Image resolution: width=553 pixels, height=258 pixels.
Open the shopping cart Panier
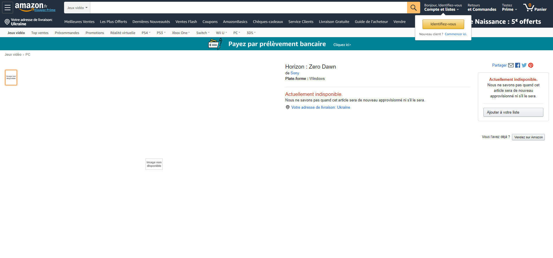(535, 8)
